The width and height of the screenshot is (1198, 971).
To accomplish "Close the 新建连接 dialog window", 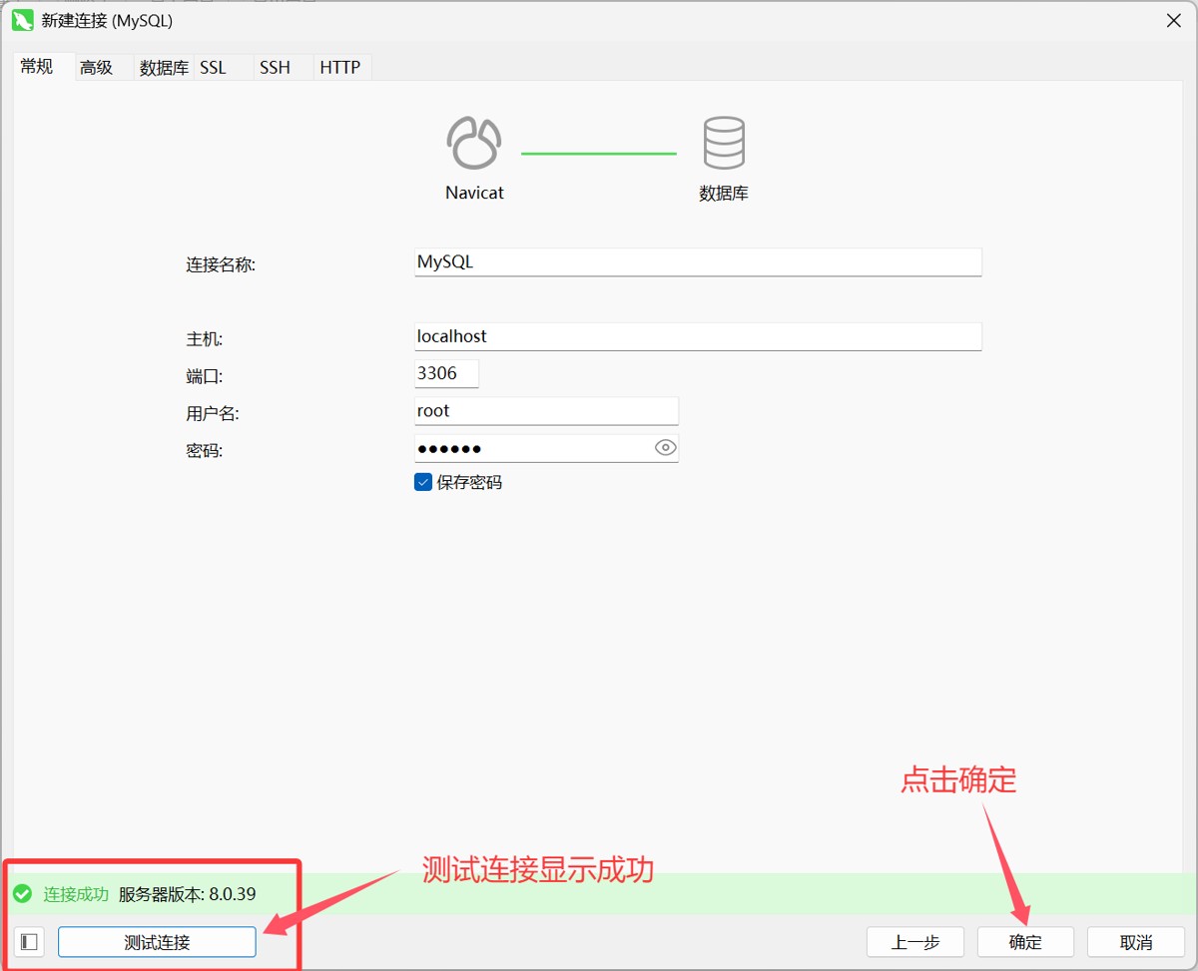I will (1174, 20).
